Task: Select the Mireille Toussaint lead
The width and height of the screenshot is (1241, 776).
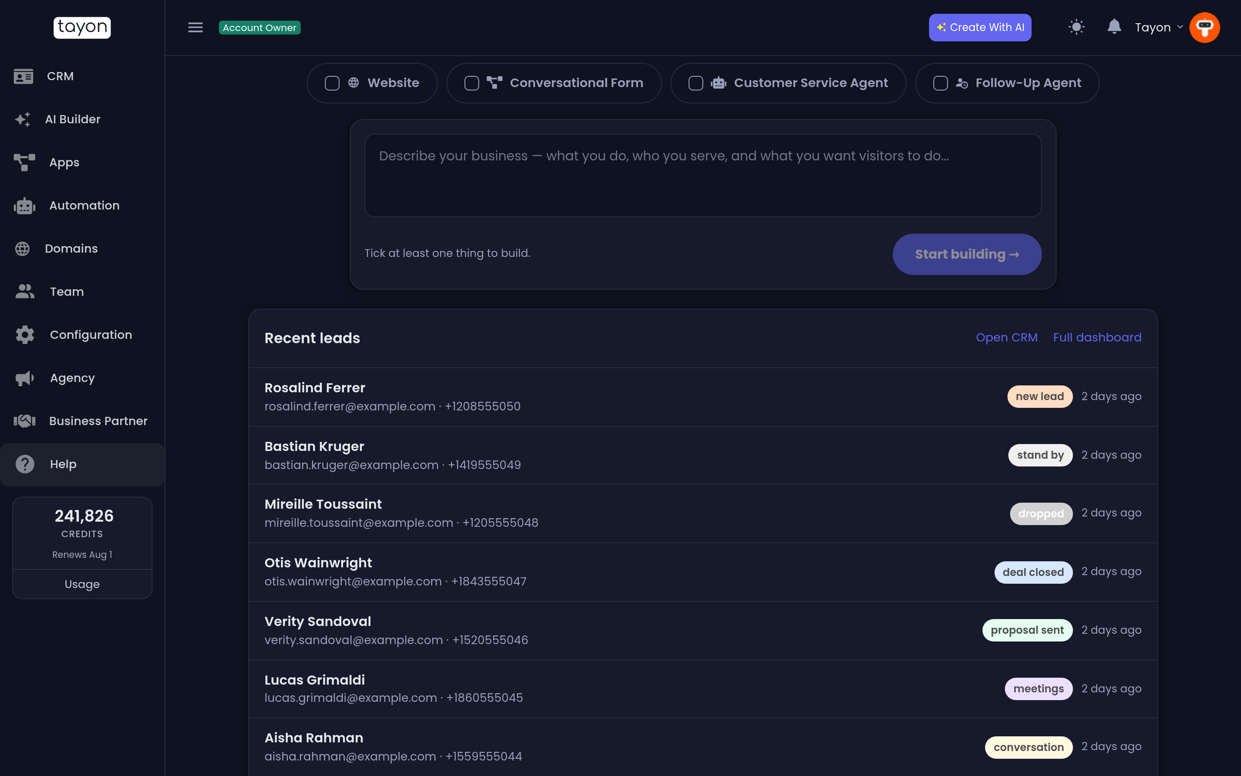Action: coord(702,513)
